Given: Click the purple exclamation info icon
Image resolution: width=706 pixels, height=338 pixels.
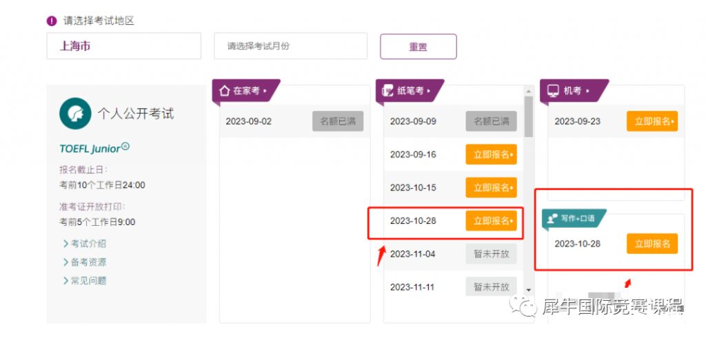Looking at the screenshot, I should pyautogui.click(x=52, y=21).
